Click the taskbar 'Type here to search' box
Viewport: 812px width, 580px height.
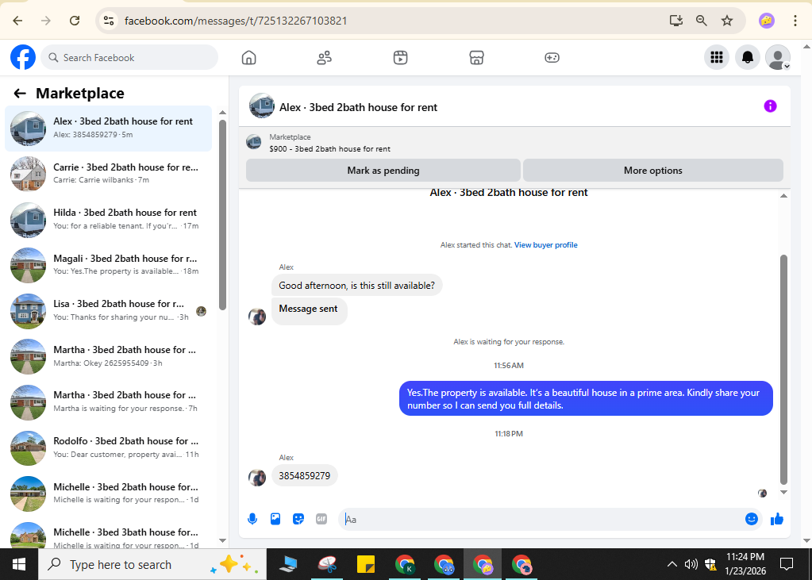pos(152,564)
